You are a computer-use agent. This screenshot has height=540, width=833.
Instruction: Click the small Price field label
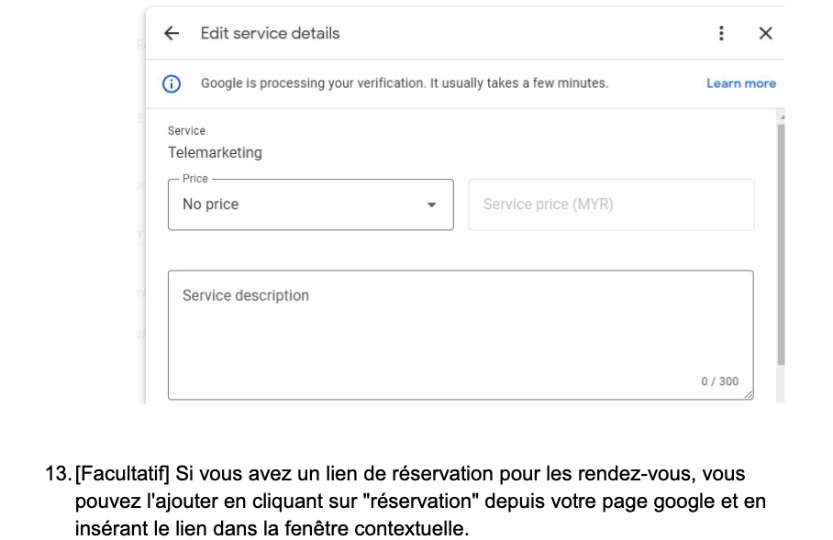pyautogui.click(x=195, y=179)
